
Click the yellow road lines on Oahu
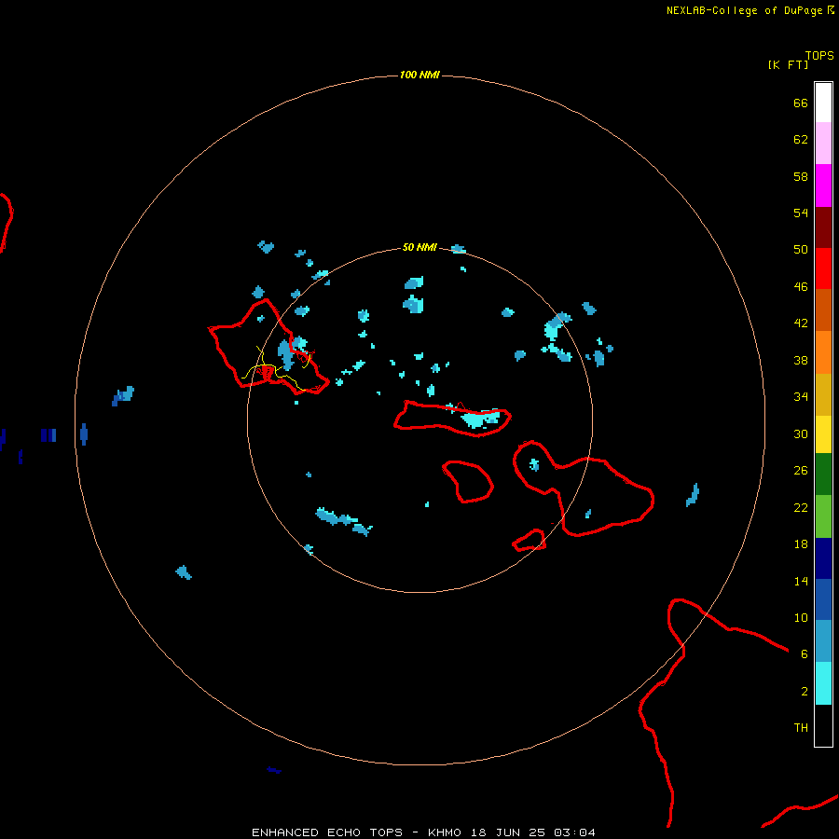point(276,368)
